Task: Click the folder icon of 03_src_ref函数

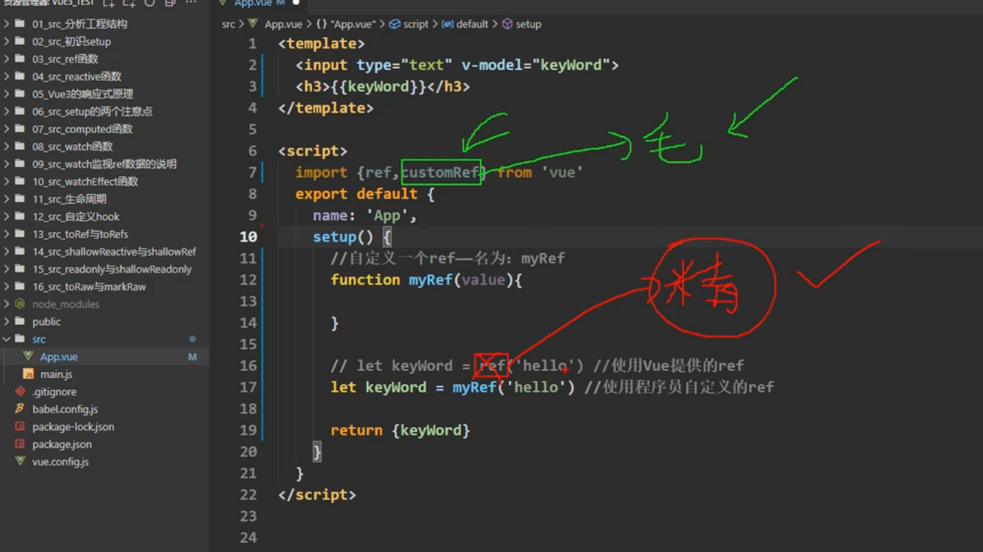Action: (20, 59)
